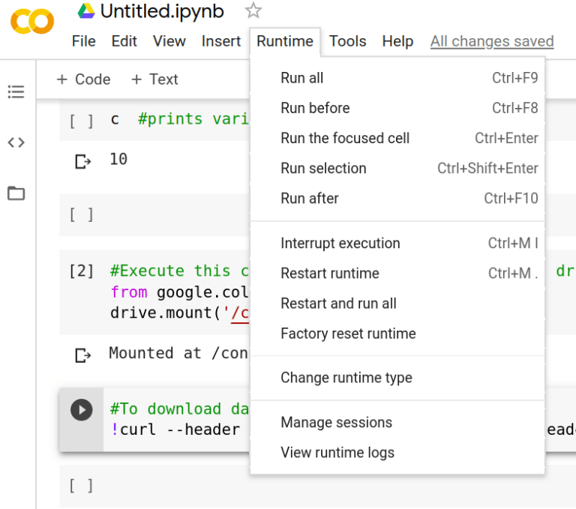This screenshot has height=509, width=576.
Task: Click the 'from google.col' code line
Action: (x=180, y=292)
